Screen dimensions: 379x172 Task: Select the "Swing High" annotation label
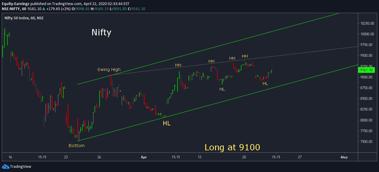point(109,70)
